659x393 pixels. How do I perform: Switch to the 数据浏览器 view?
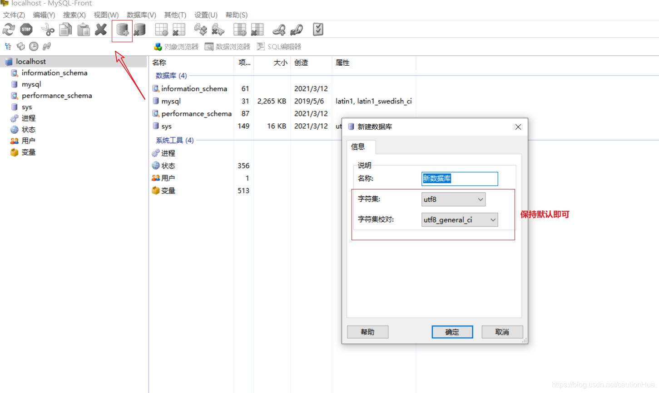[228, 47]
